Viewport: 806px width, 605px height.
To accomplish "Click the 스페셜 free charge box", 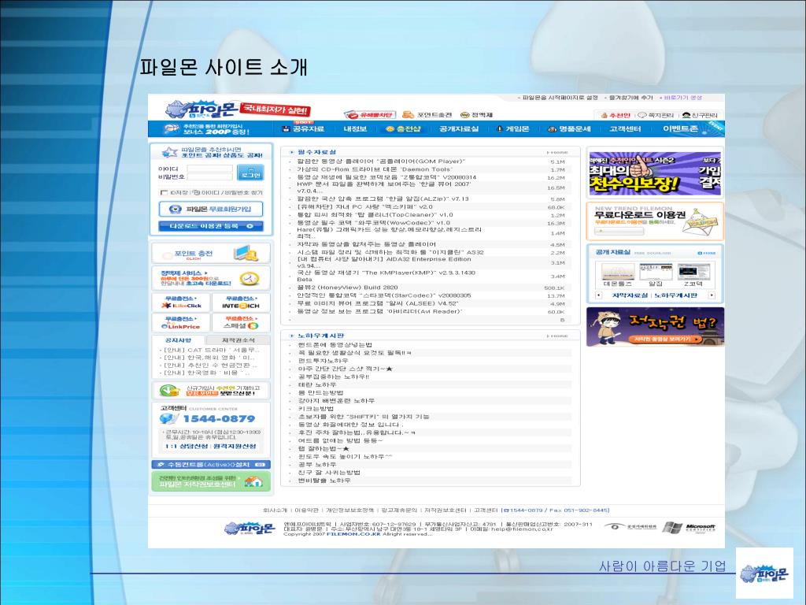I will pos(241,322).
